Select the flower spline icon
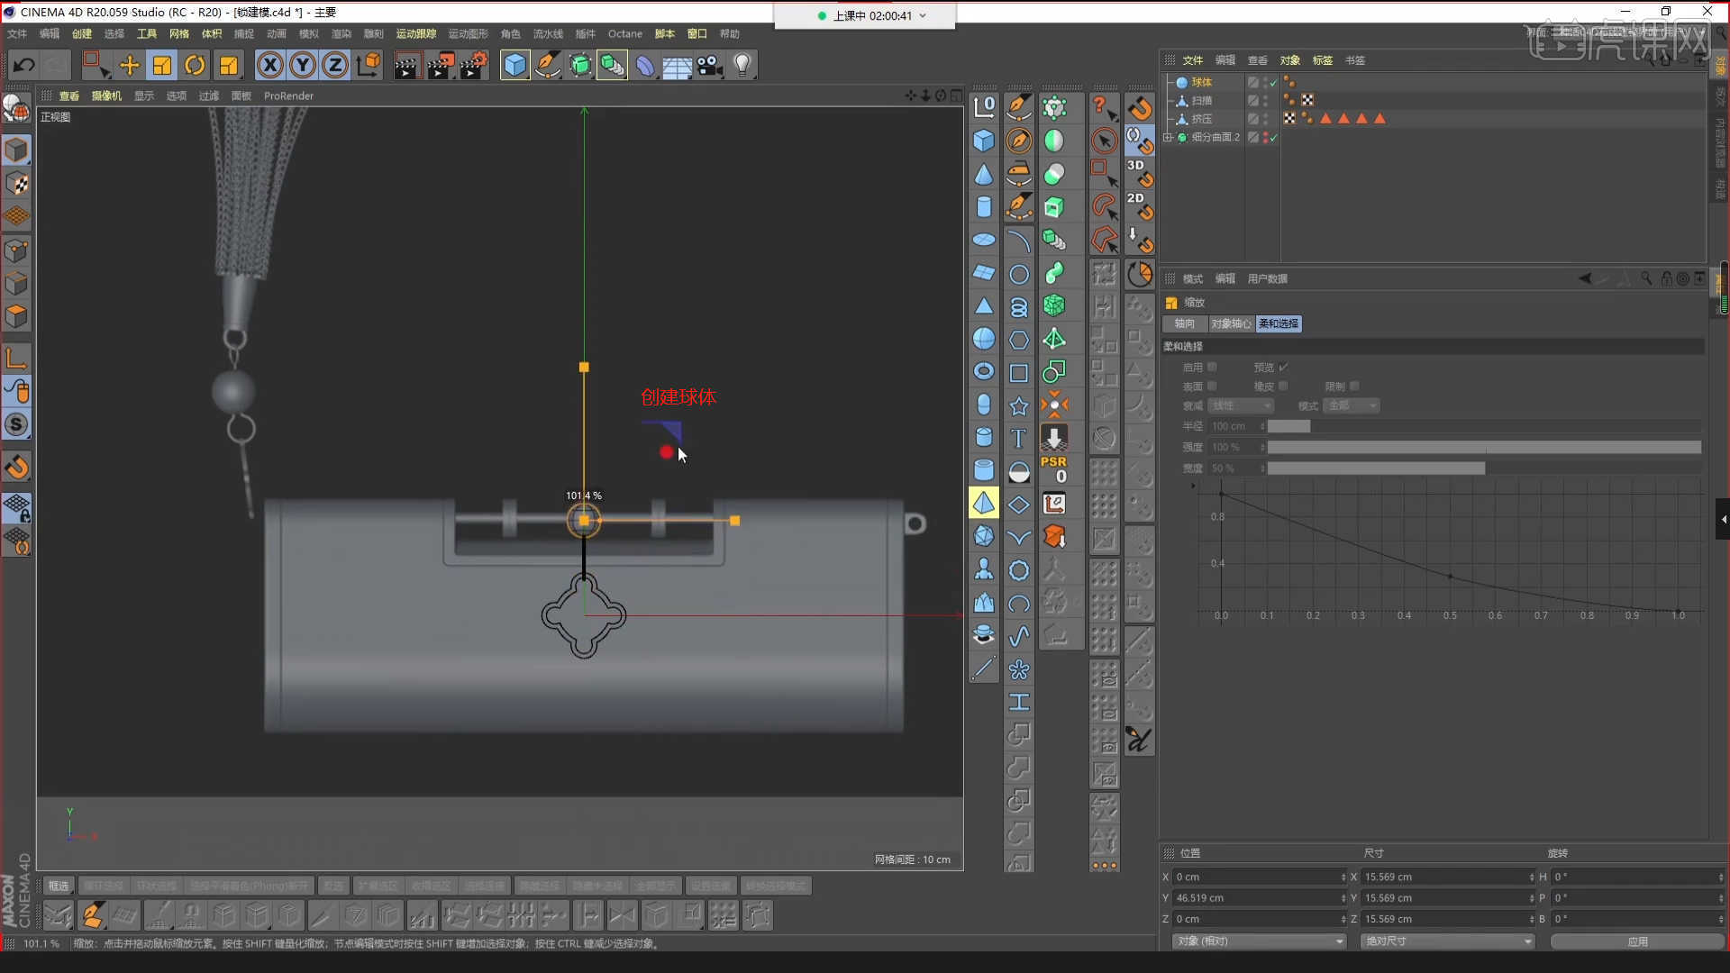Image resolution: width=1730 pixels, height=973 pixels. tap(1019, 669)
